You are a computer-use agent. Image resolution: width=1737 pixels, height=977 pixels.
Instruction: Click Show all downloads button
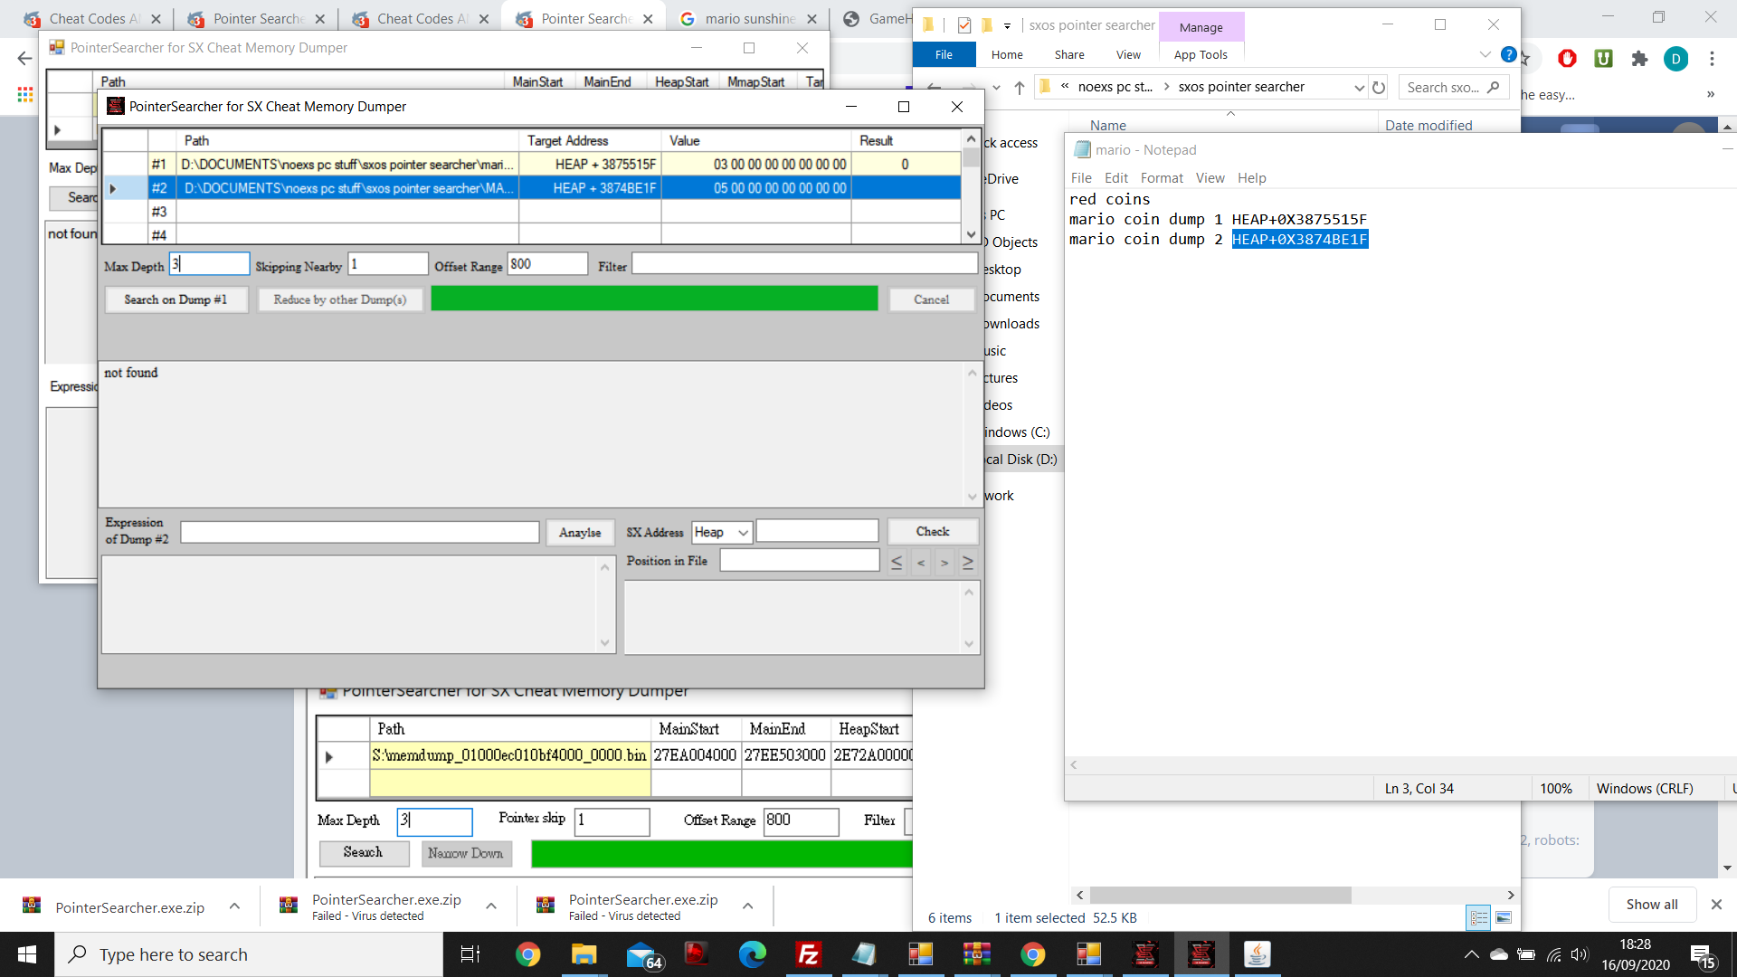1651,905
